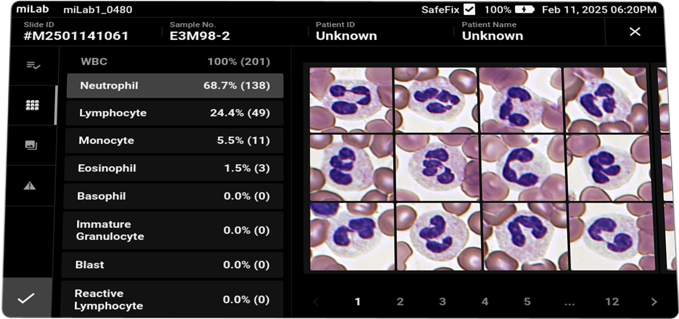Screen dimensions: 679x319
Task: Click the battery status icon
Action: [525, 9]
